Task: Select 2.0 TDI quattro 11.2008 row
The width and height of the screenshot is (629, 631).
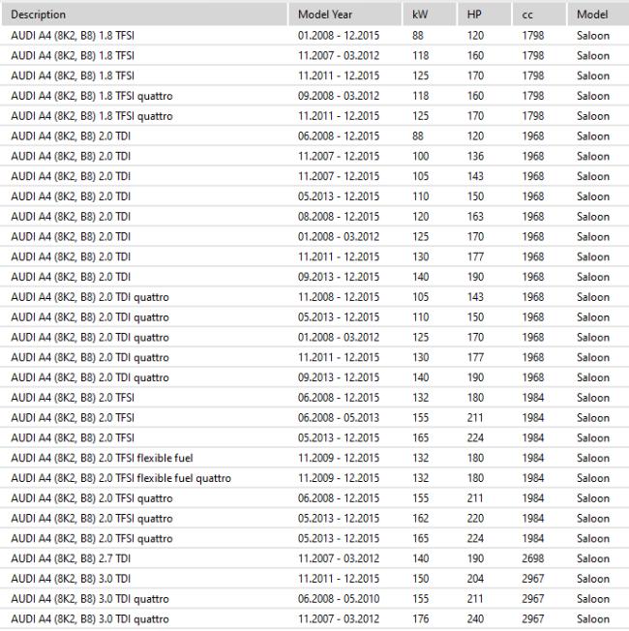Action: (314, 297)
